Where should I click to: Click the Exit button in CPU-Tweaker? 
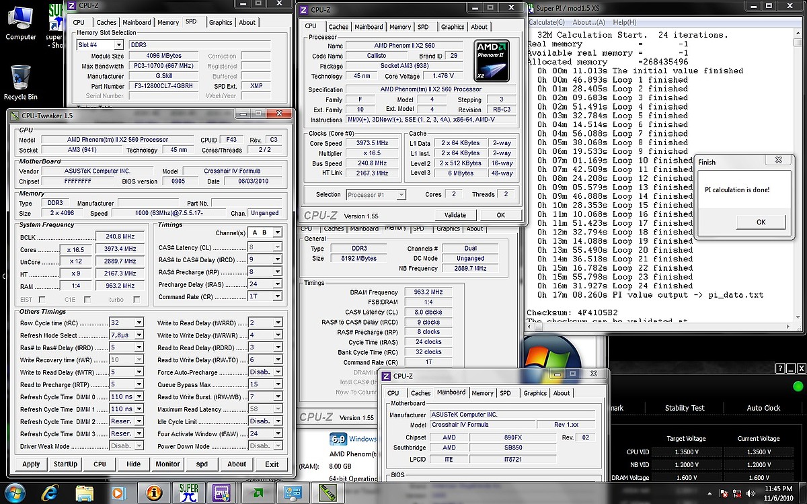pyautogui.click(x=272, y=464)
